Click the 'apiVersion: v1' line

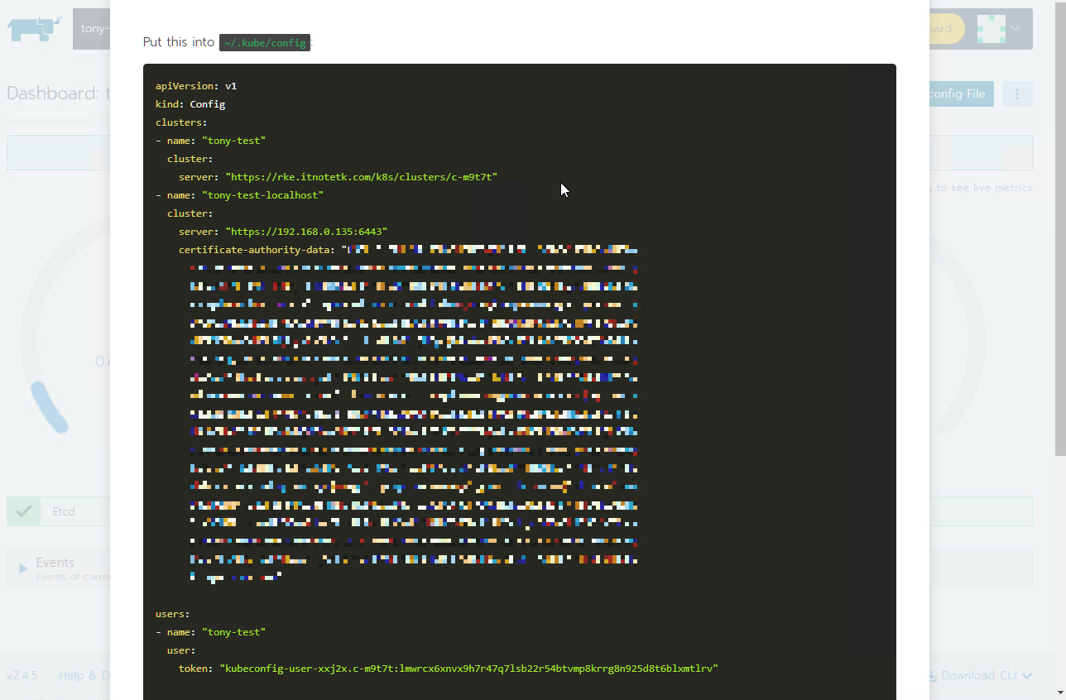pos(196,86)
